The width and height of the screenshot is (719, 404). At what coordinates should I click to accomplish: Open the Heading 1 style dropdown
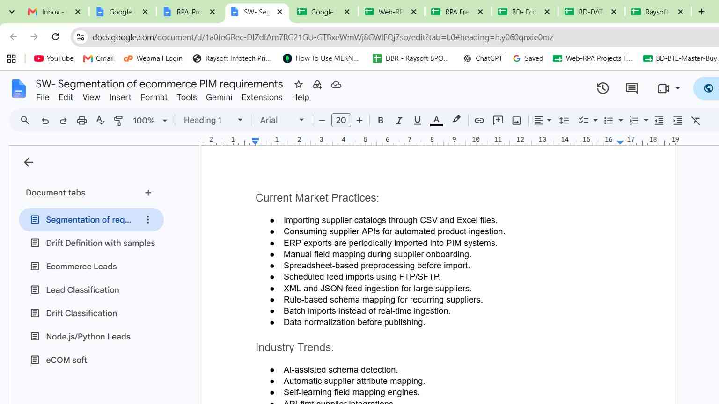pyautogui.click(x=213, y=120)
